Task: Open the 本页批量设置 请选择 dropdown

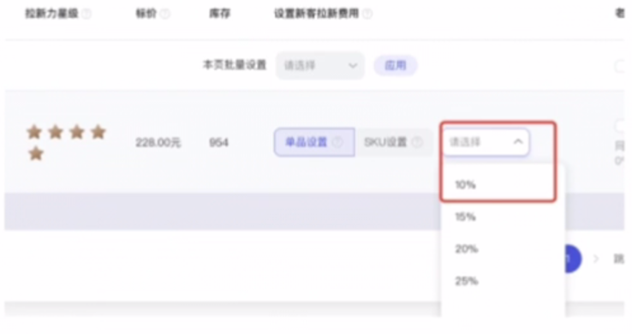Action: coord(320,65)
